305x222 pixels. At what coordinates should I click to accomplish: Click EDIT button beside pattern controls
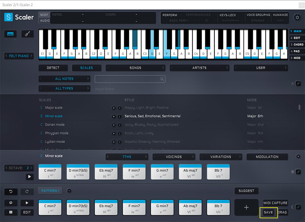[x=27, y=212]
